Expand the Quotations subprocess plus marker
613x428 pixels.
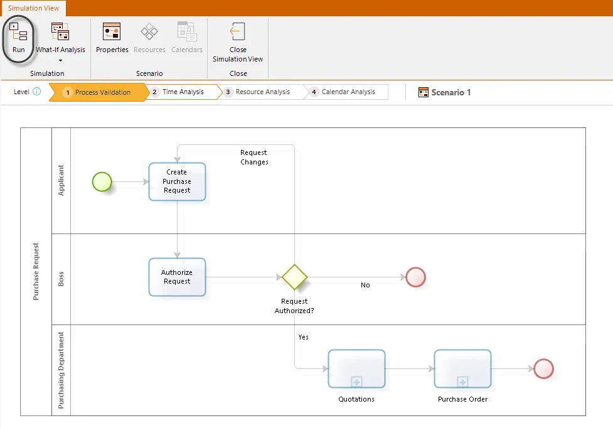pos(356,382)
